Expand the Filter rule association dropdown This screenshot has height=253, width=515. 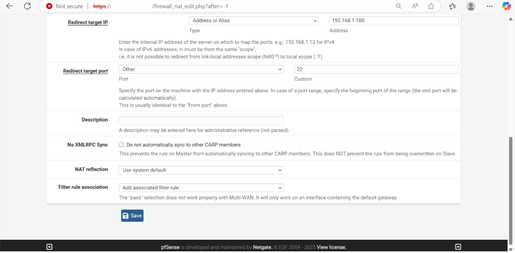(x=201, y=188)
